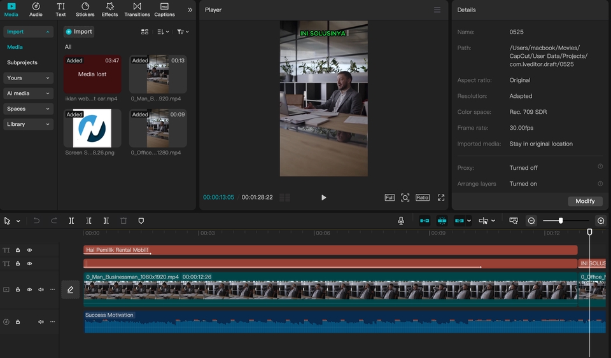Click the Import button with plus icon
The width and height of the screenshot is (611, 358).
pos(79,32)
